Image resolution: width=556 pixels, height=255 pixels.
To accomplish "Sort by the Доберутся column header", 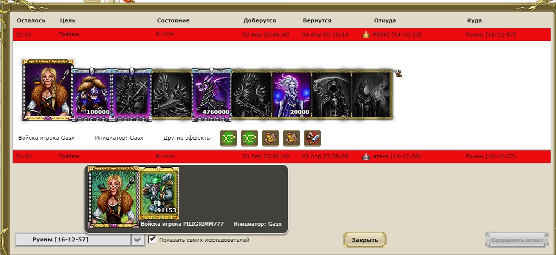I will point(260,20).
